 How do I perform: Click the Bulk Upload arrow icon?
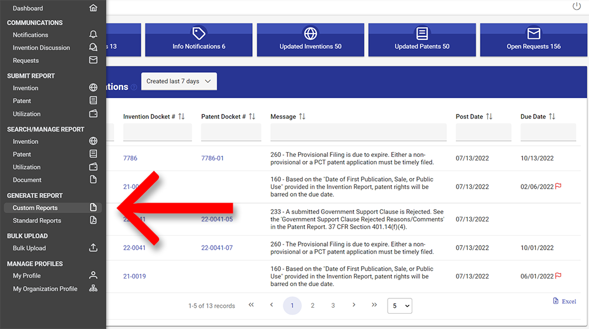pos(93,248)
